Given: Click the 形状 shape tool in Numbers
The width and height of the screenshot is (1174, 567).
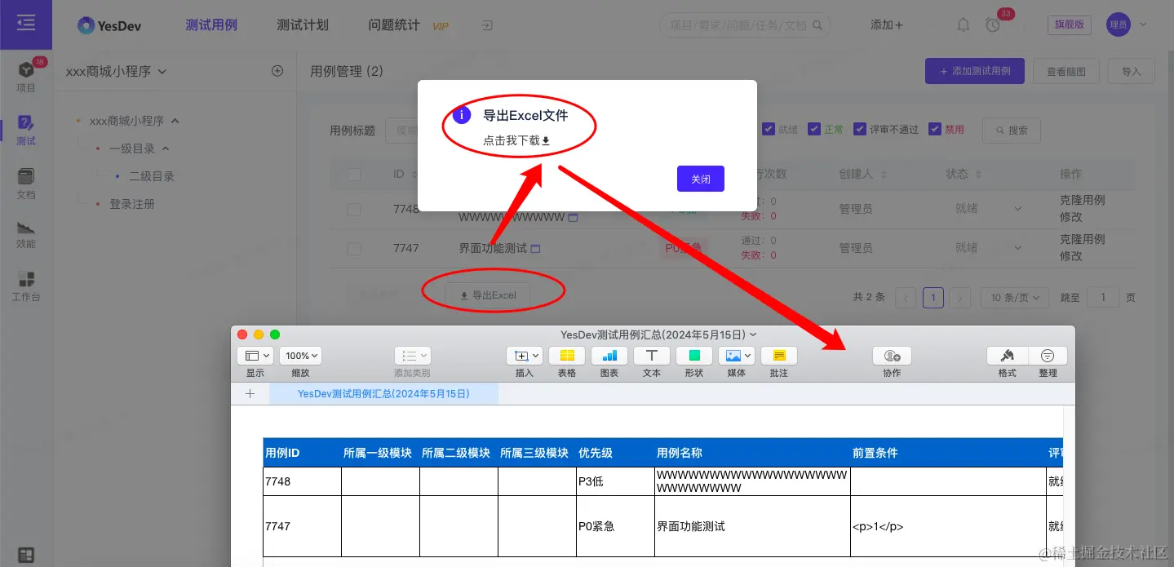Looking at the screenshot, I should [x=694, y=356].
